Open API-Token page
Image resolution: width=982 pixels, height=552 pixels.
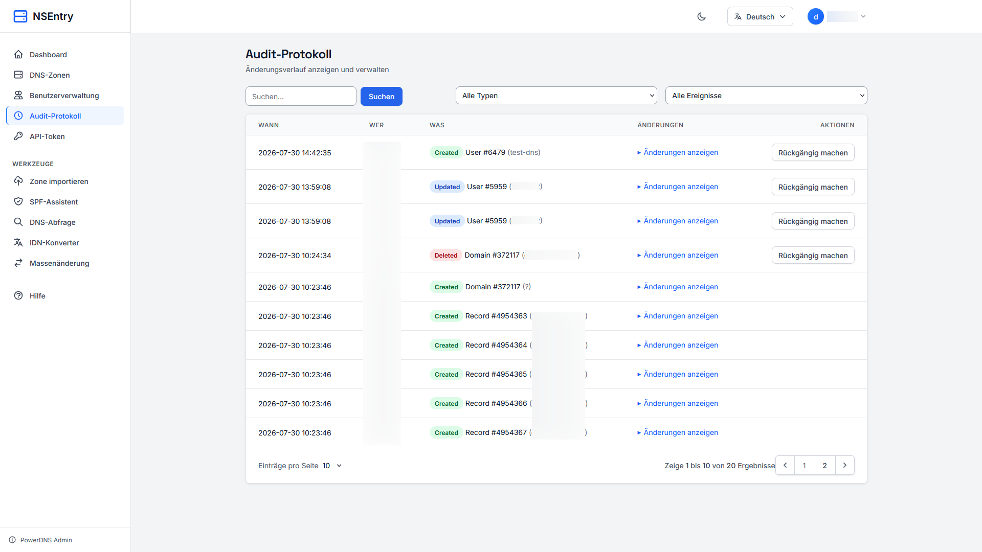[x=65, y=136]
